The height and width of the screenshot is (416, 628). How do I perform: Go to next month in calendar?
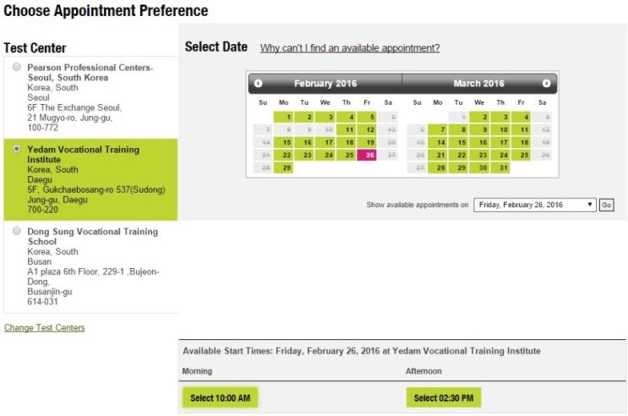tap(546, 84)
